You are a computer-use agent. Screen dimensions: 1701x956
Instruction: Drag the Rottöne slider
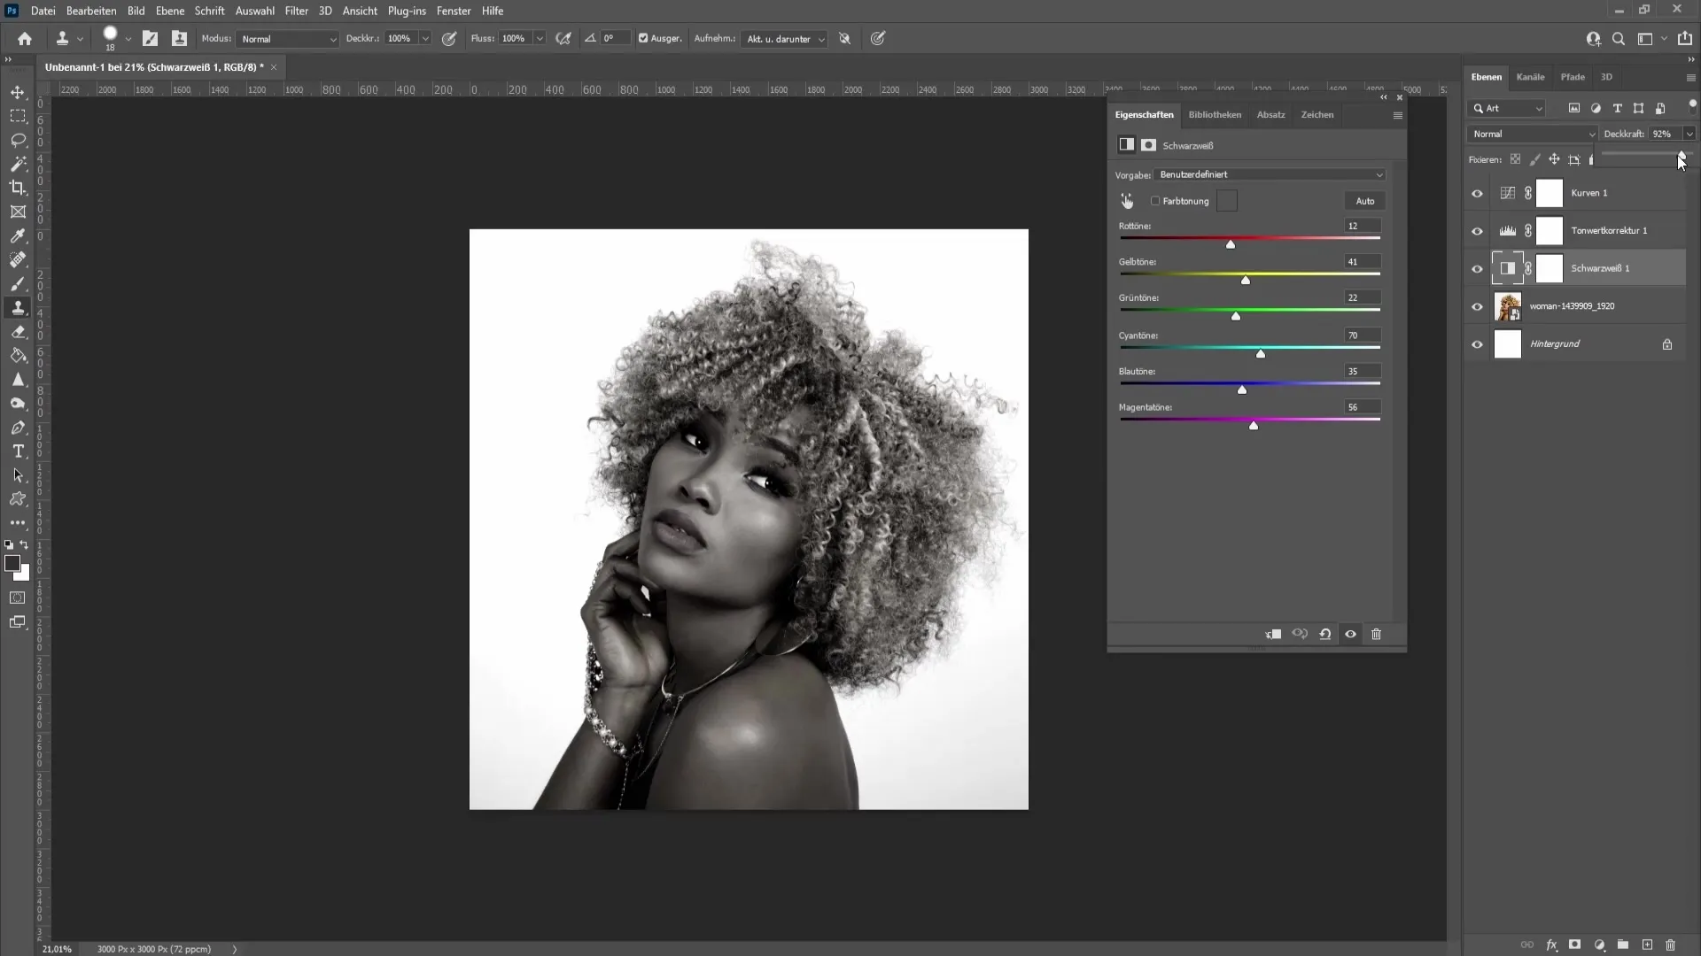coord(1231,244)
